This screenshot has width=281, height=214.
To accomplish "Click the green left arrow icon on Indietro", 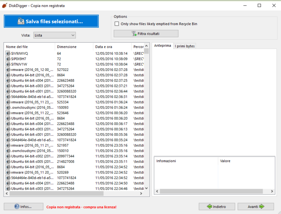I will 209,206.
